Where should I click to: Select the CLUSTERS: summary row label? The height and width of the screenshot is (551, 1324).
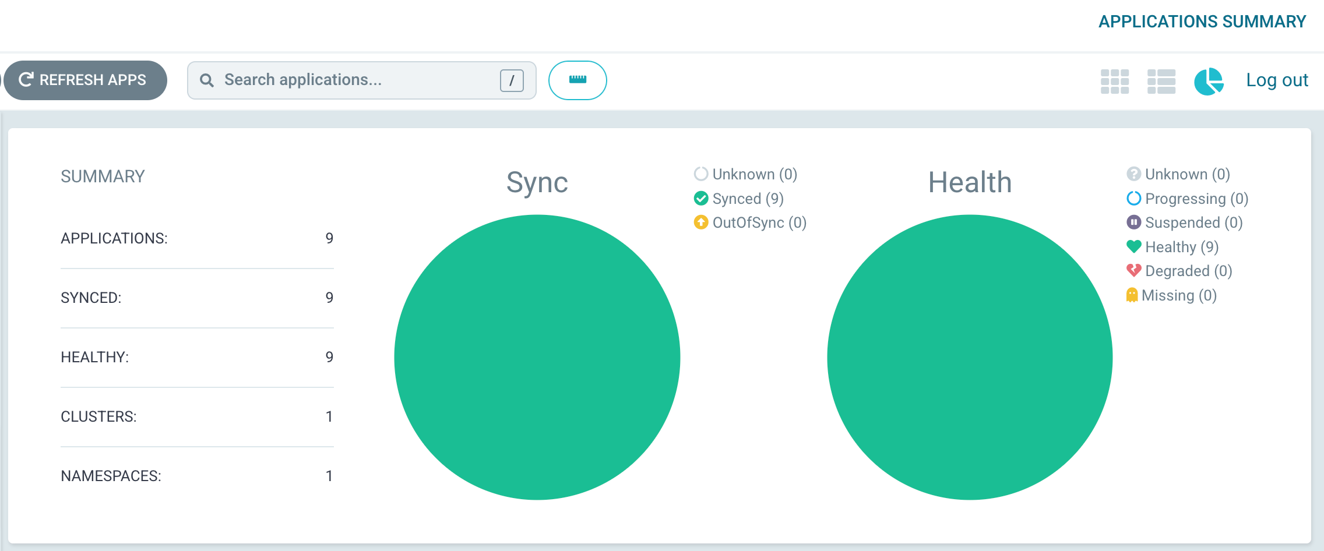coord(98,416)
